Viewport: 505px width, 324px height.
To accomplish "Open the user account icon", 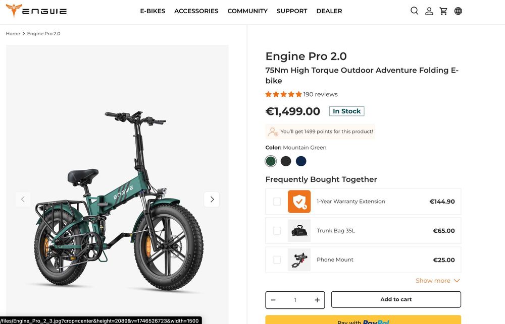I will [429, 11].
